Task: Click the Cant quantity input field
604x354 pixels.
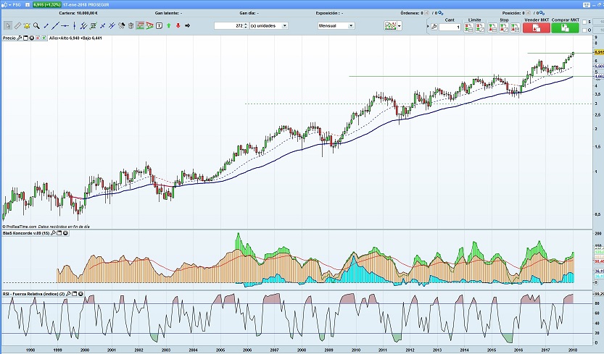Action: [449, 27]
